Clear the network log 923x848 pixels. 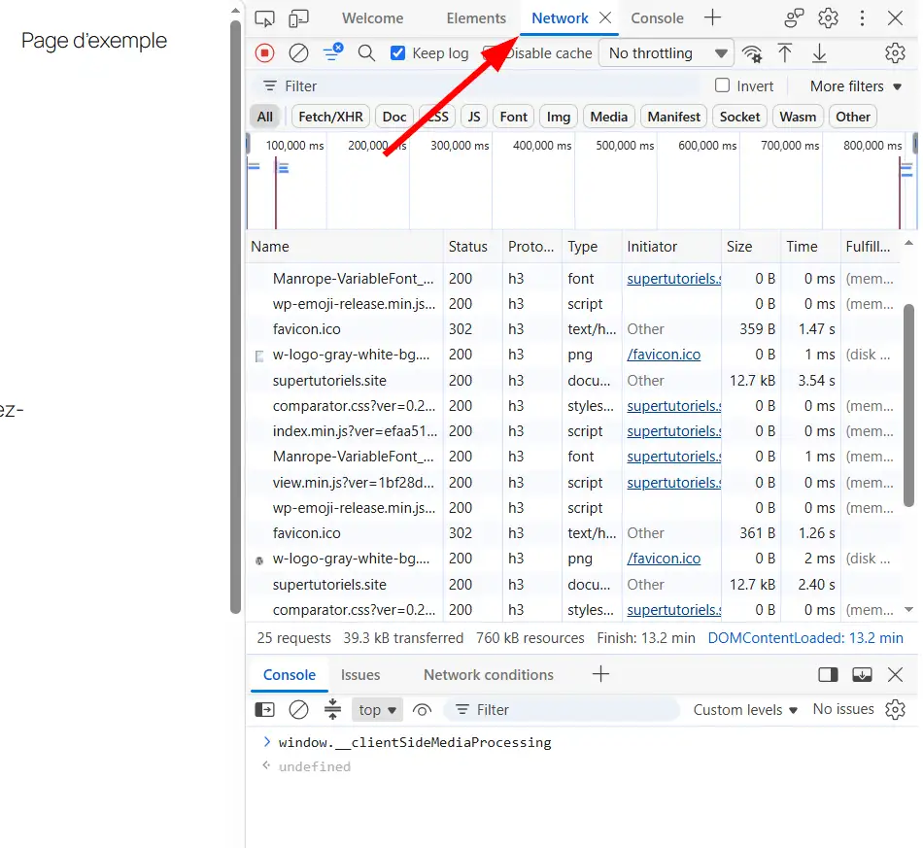pos(298,53)
